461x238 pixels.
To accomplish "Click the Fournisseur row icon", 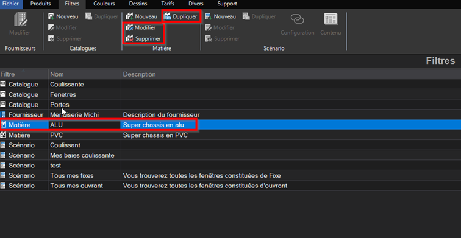I will (3, 115).
